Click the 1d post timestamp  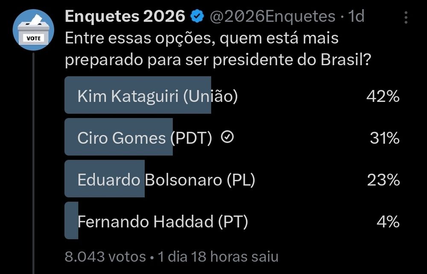click(x=356, y=17)
